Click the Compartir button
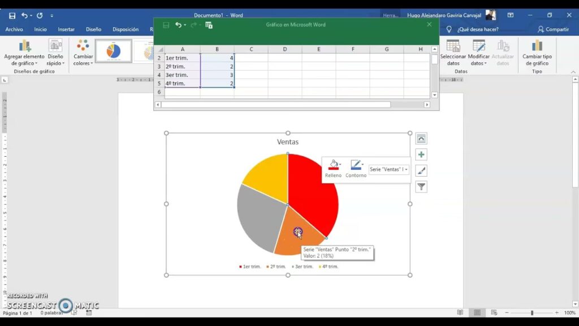 pos(553,29)
